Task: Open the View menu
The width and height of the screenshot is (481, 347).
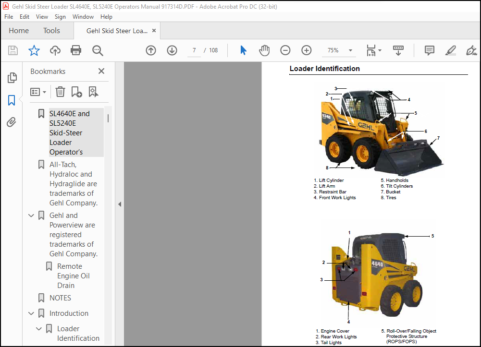Action: (x=42, y=16)
